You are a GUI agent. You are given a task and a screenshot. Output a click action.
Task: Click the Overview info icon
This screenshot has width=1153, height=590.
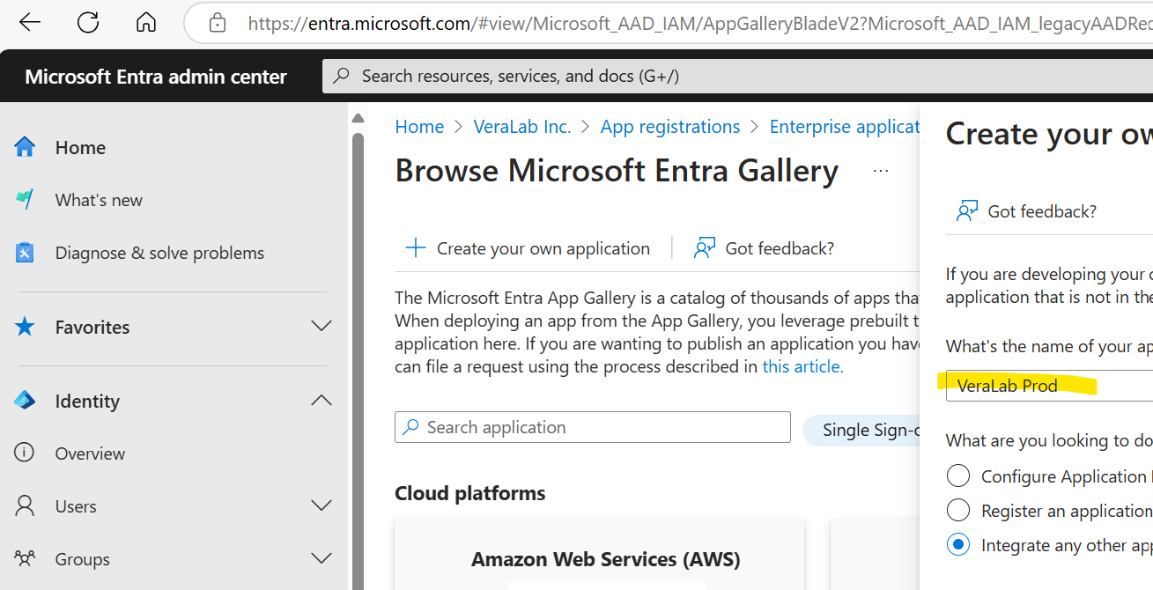(x=25, y=454)
